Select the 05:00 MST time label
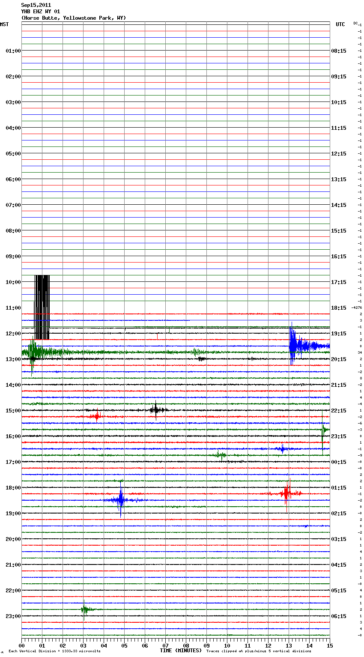Viewport: 364px width, 657px height. coord(13,154)
